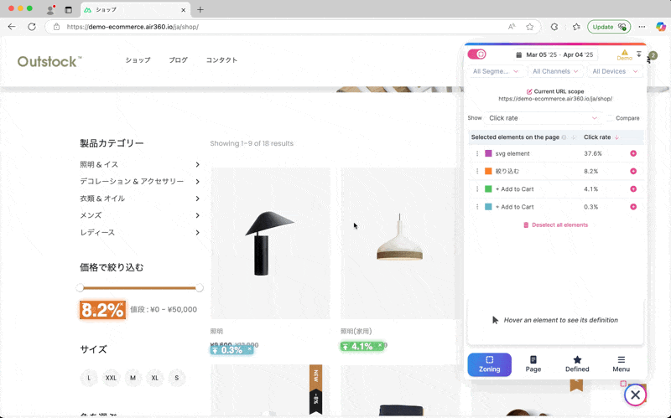The image size is (671, 418).
Task: Switch to the Page tab
Action: click(533, 364)
